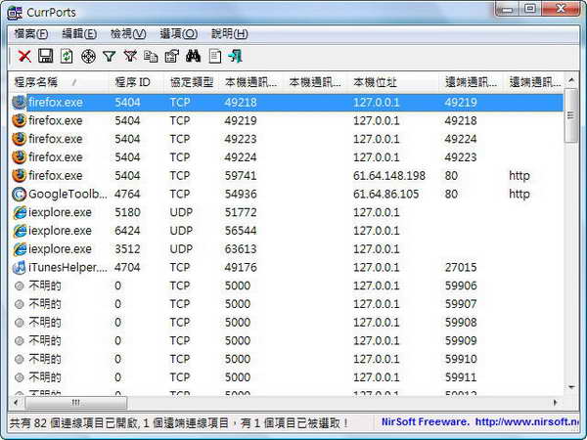Click the copy selected items icon

pos(151,57)
